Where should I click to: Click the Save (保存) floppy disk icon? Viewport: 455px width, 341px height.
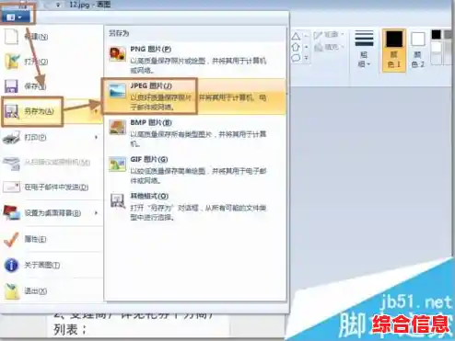point(12,86)
